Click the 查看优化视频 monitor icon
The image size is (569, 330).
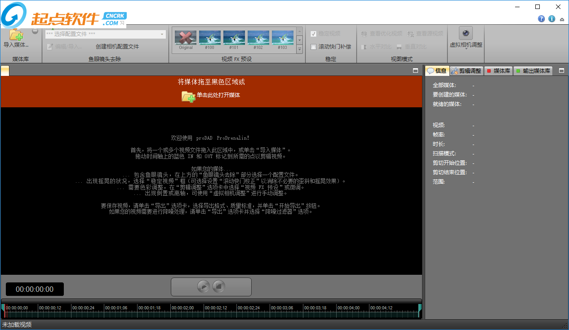click(x=364, y=34)
